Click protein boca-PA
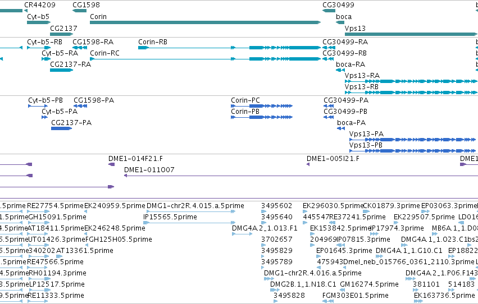 [x=341, y=128]
